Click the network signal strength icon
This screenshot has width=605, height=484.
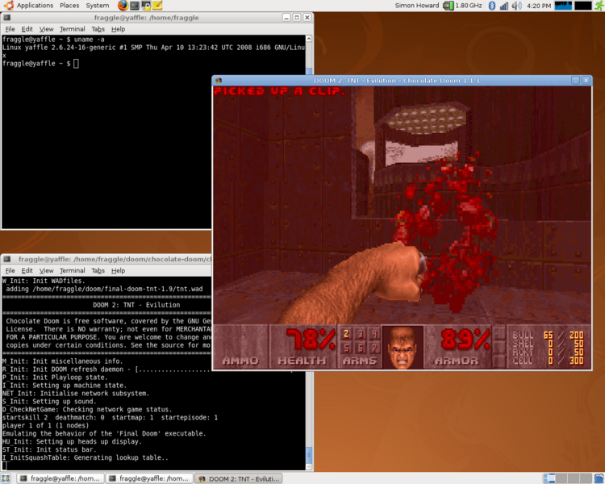point(504,6)
